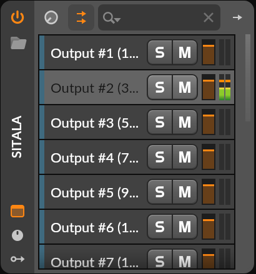Select the Output #5 chain row

[137, 192]
